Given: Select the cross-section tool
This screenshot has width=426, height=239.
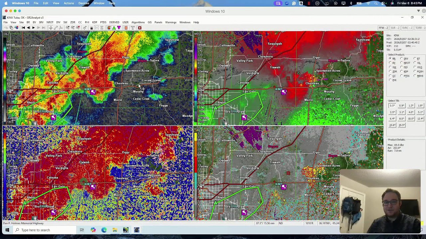Looking at the screenshot, I should 61,28.
